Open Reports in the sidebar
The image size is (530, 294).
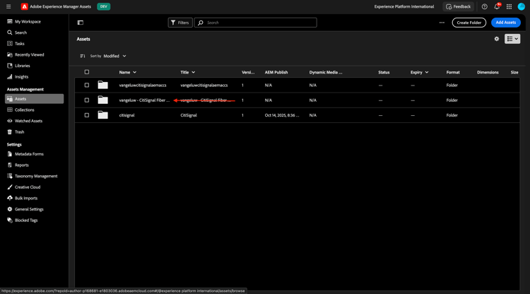pyautogui.click(x=22, y=165)
